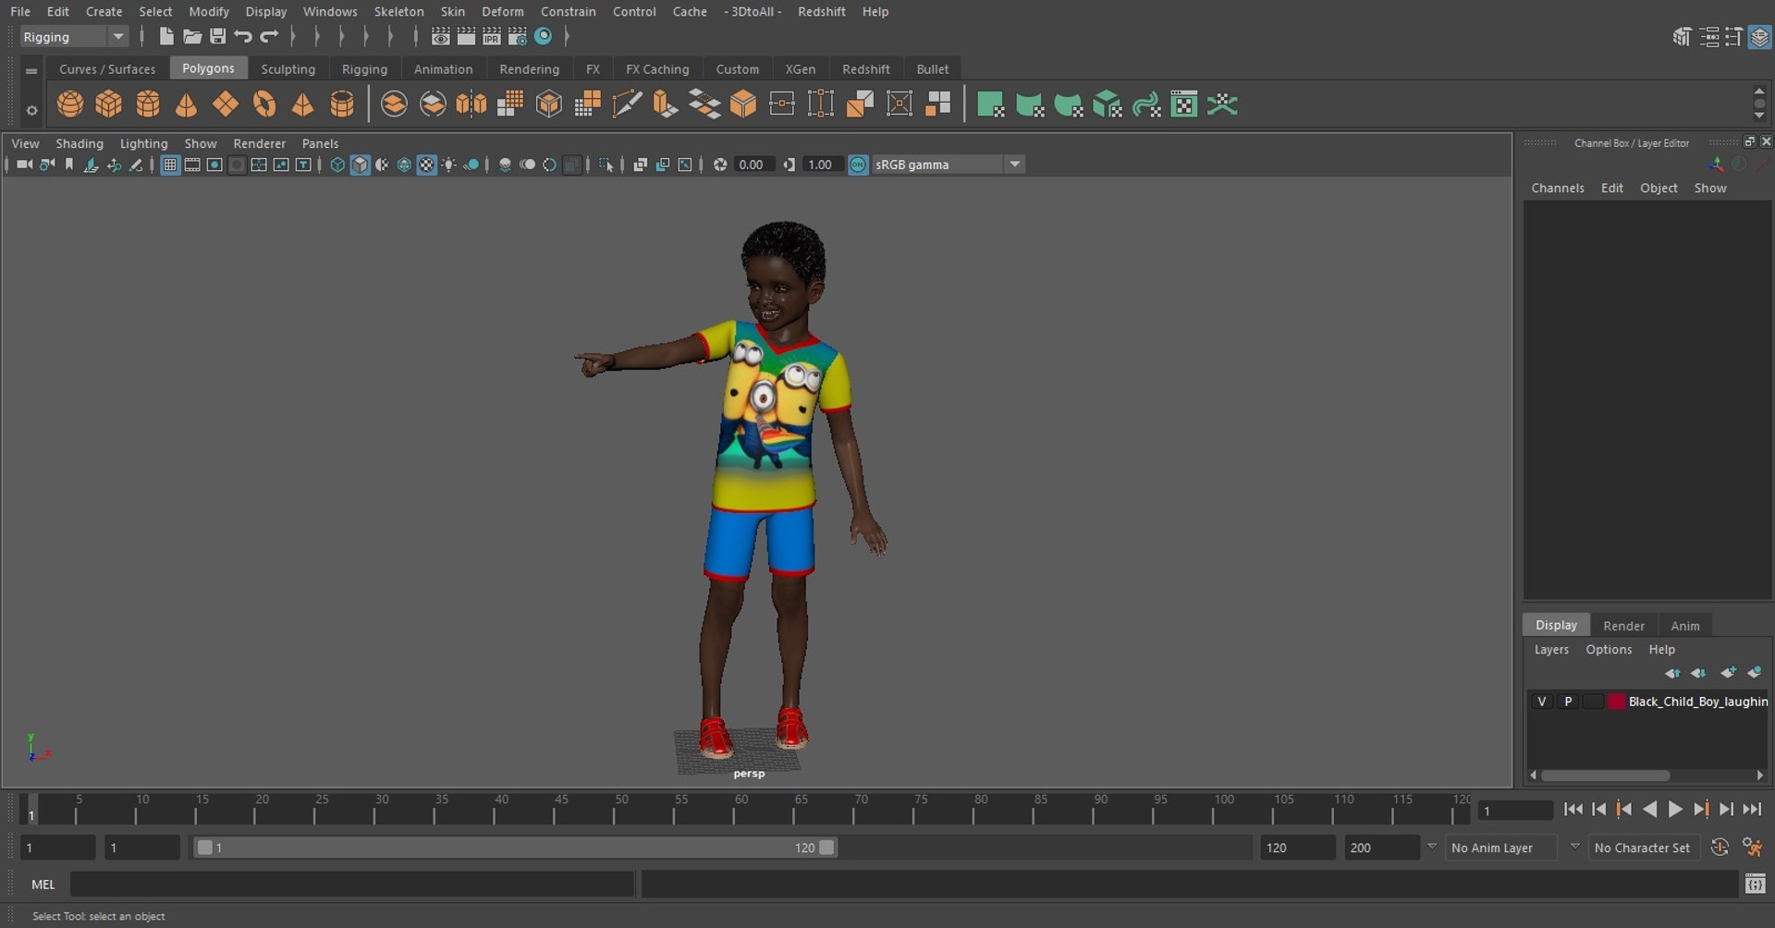Open the shelf menu hamburger button
This screenshot has height=928, width=1775.
(31, 70)
